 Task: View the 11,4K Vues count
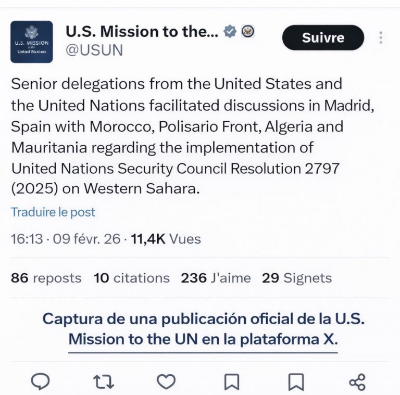[166, 239]
